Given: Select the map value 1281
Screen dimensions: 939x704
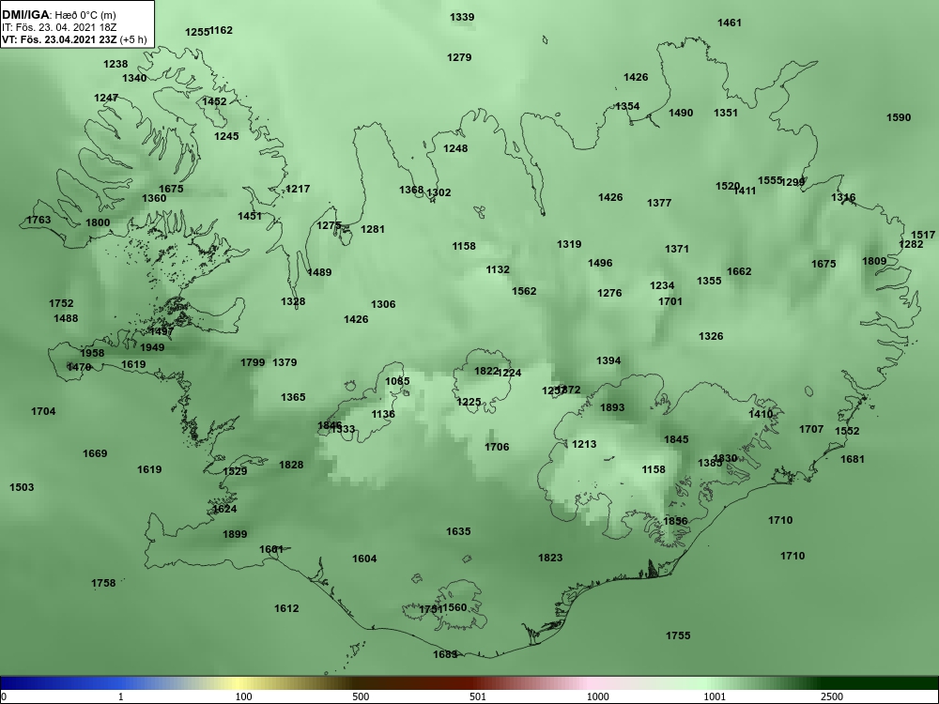Looking at the screenshot, I should [373, 229].
